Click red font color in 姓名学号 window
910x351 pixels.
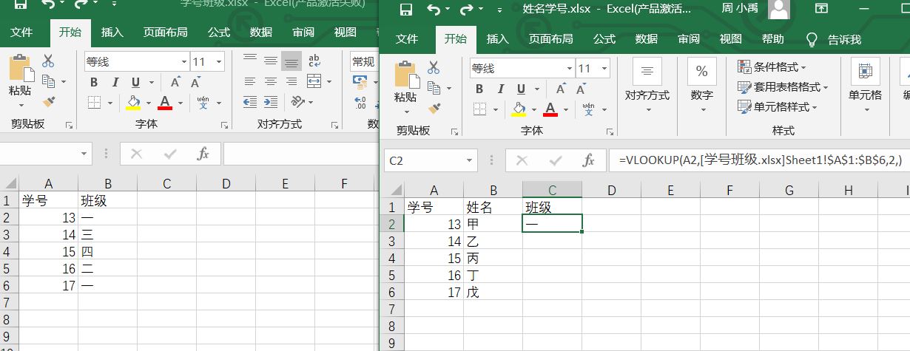click(x=550, y=109)
